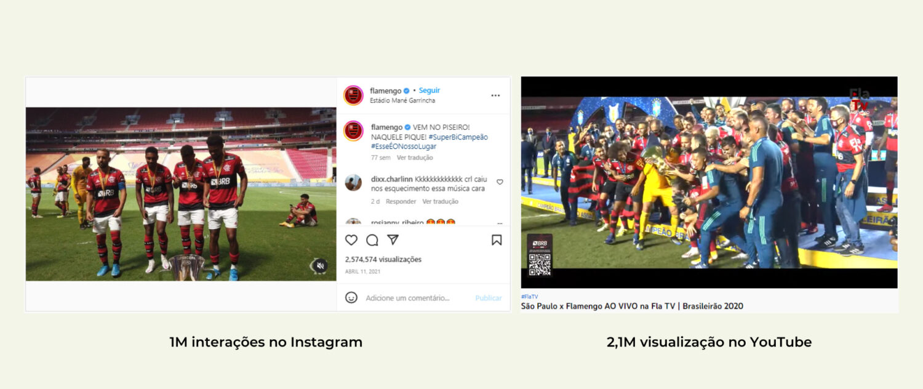Screen dimensions: 923x389
Task: Open the #FlaTV hashtag link
Action: (529, 297)
